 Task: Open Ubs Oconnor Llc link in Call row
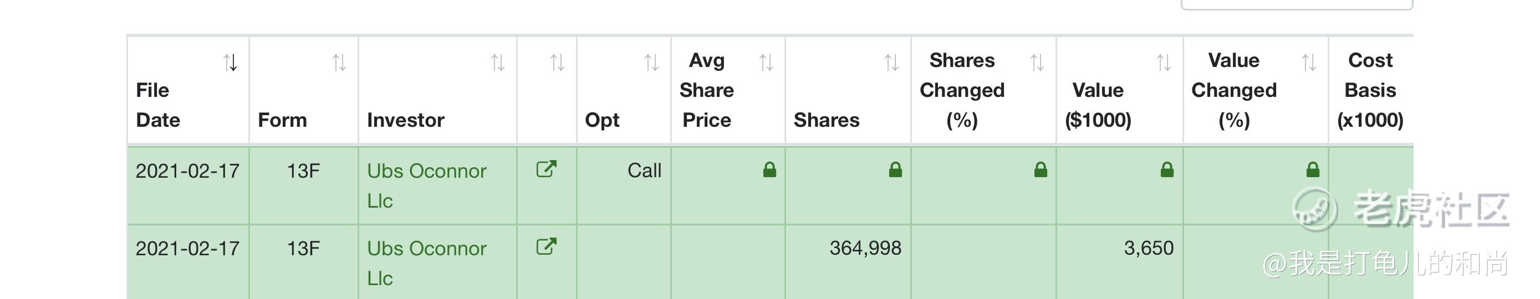coord(427,185)
